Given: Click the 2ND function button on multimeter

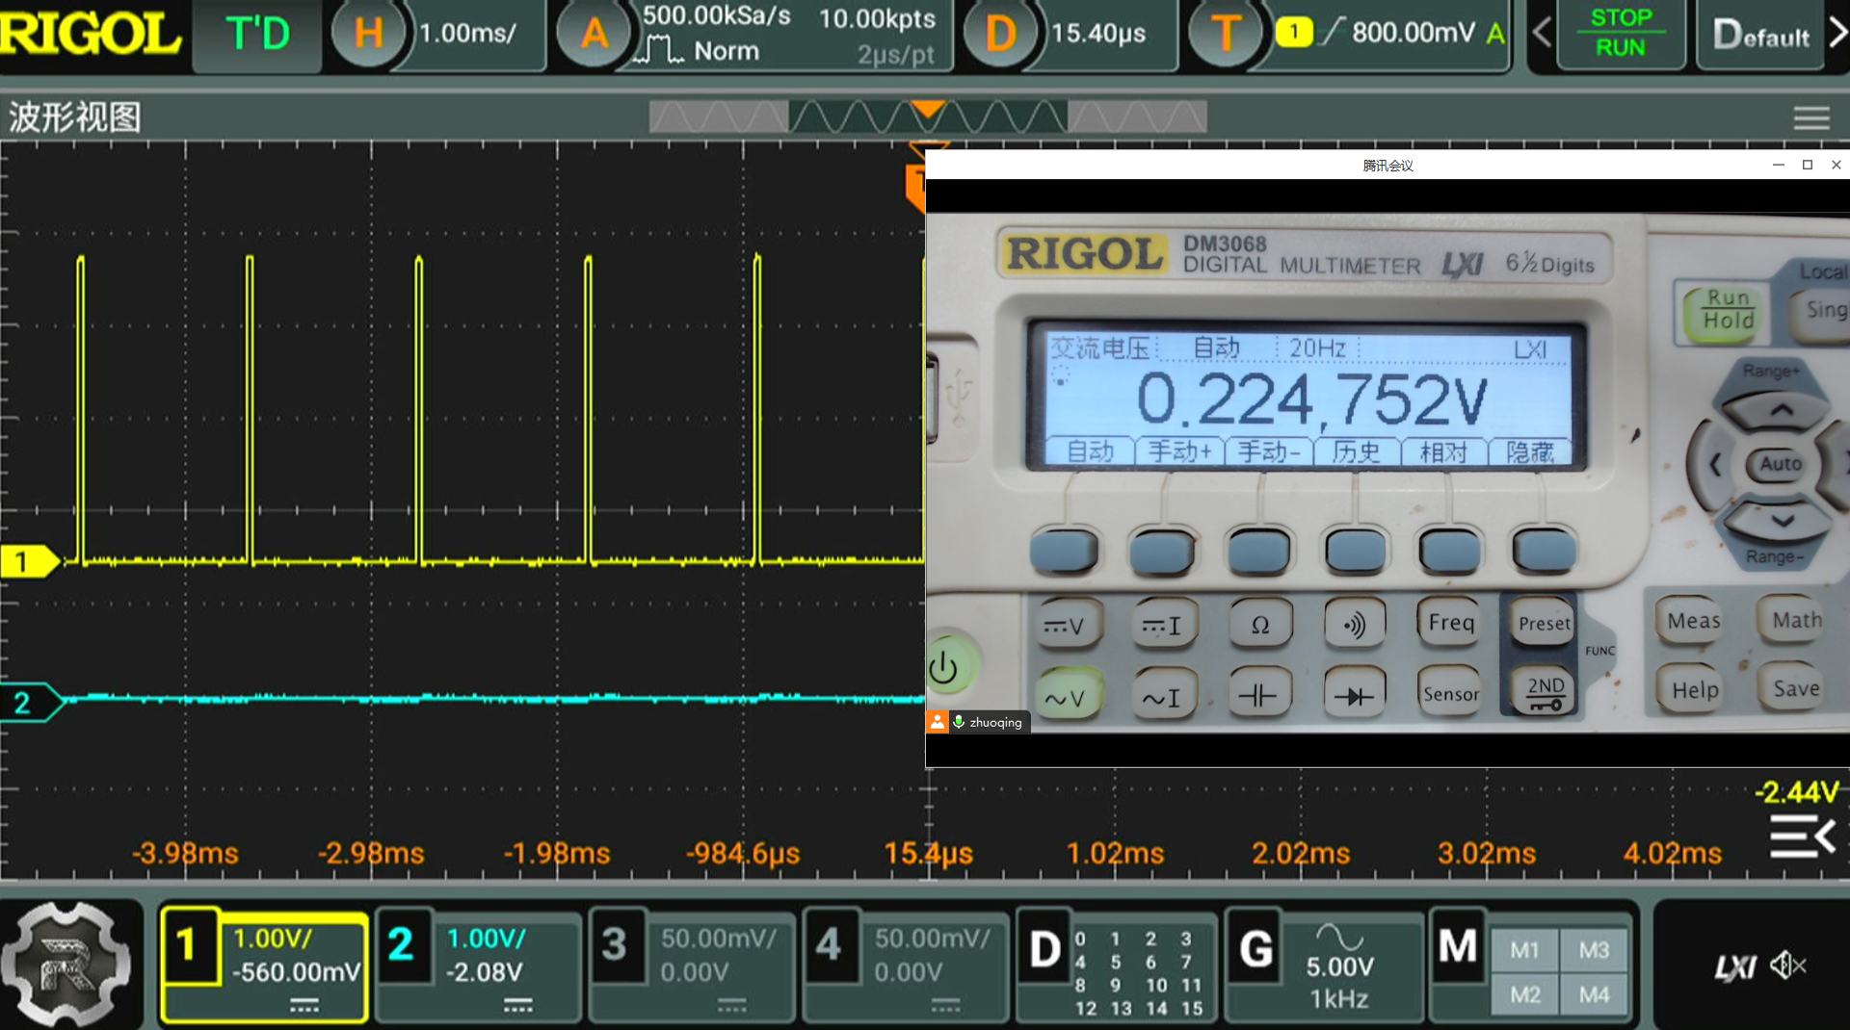Looking at the screenshot, I should coord(1546,691).
